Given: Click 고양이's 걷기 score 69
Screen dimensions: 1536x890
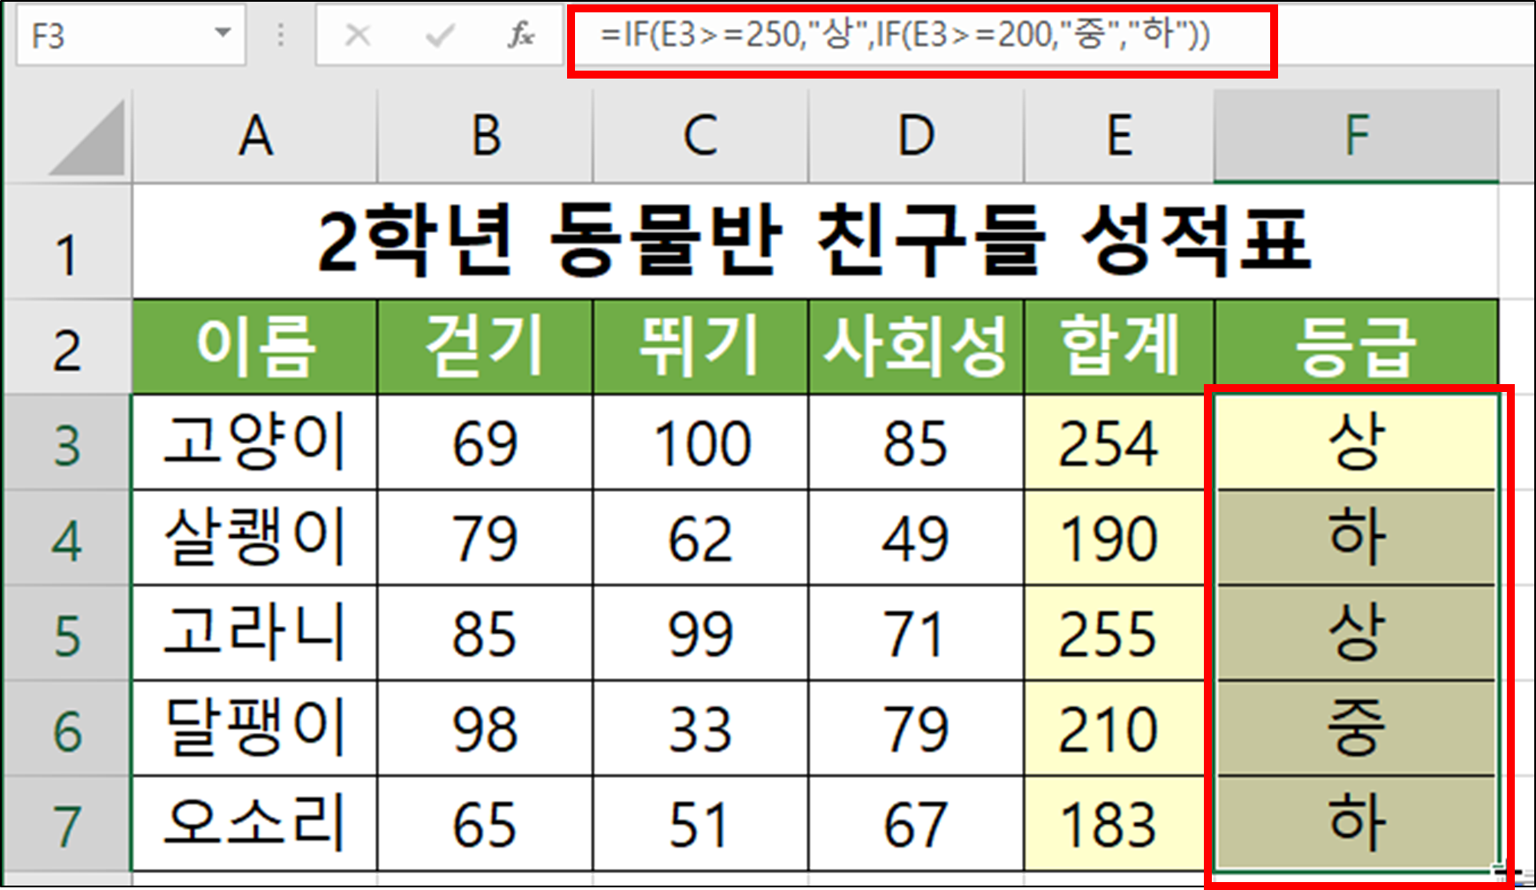Looking at the screenshot, I should [485, 442].
